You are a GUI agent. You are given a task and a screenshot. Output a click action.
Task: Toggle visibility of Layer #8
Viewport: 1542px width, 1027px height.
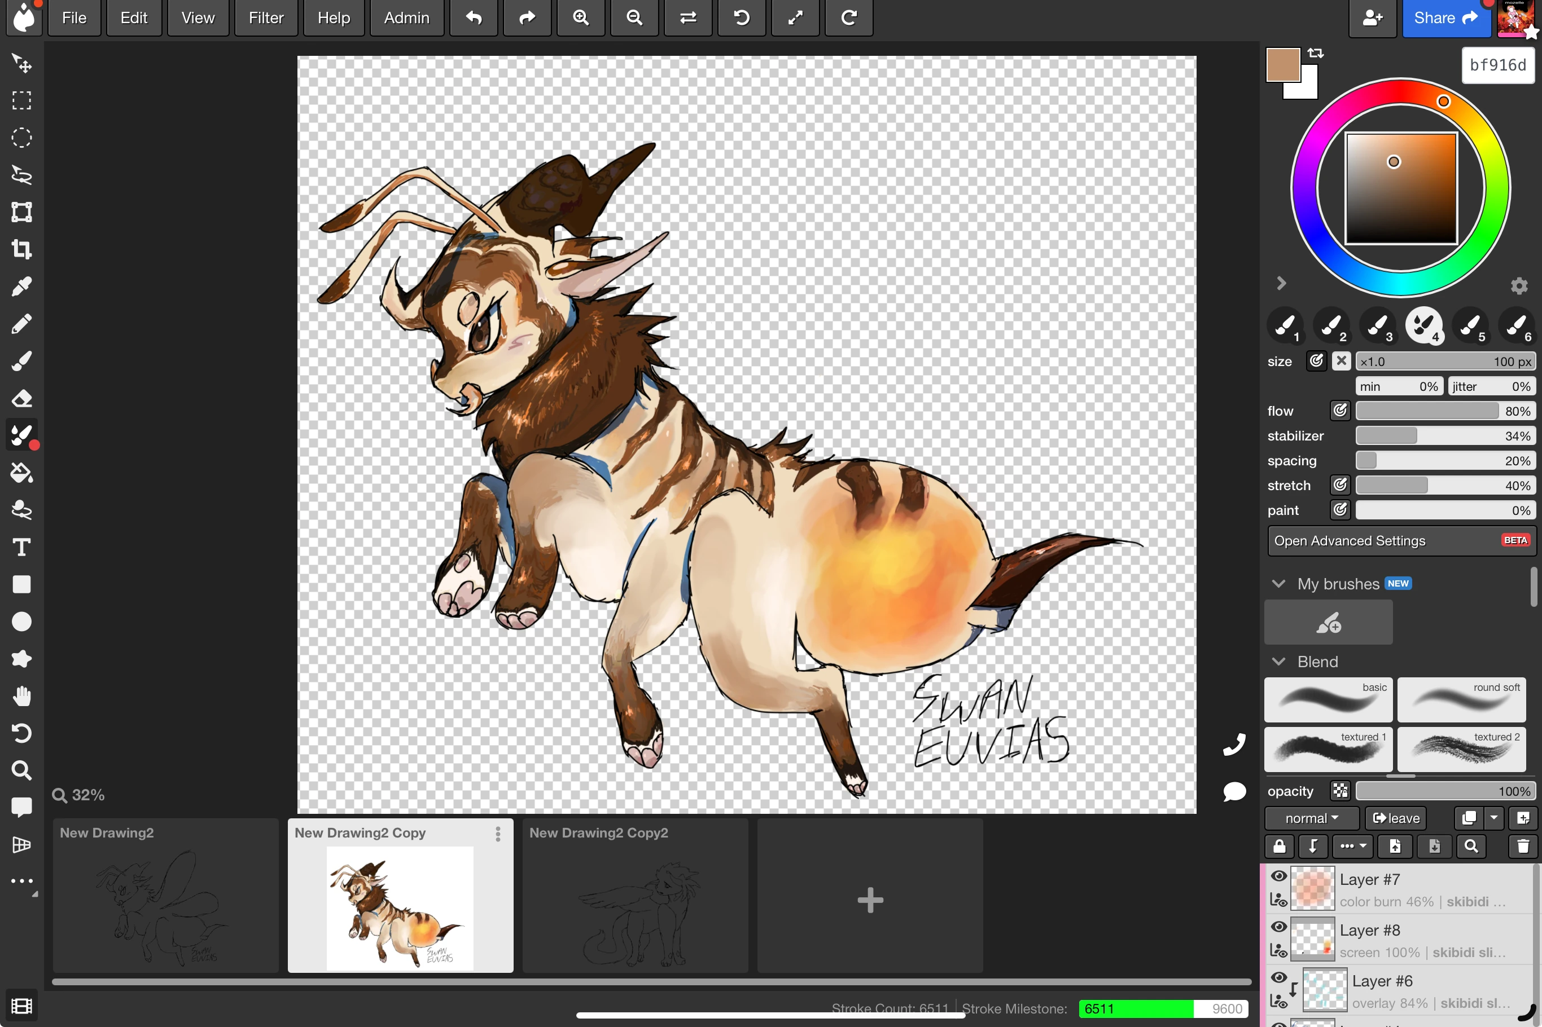tap(1278, 927)
